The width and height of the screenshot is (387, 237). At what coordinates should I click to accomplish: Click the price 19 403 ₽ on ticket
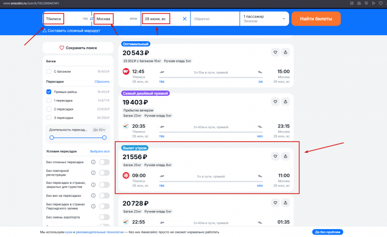pyautogui.click(x=135, y=102)
